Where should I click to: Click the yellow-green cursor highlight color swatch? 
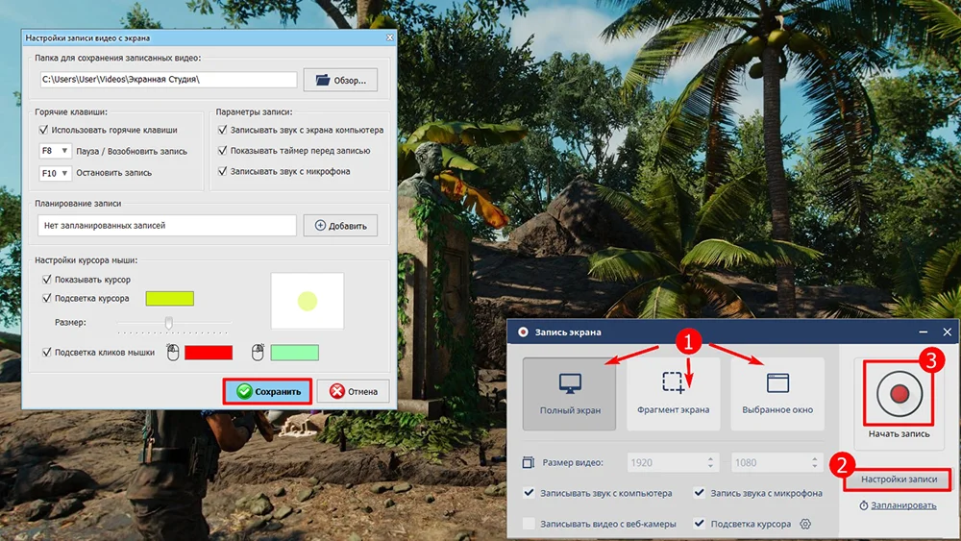tap(170, 299)
